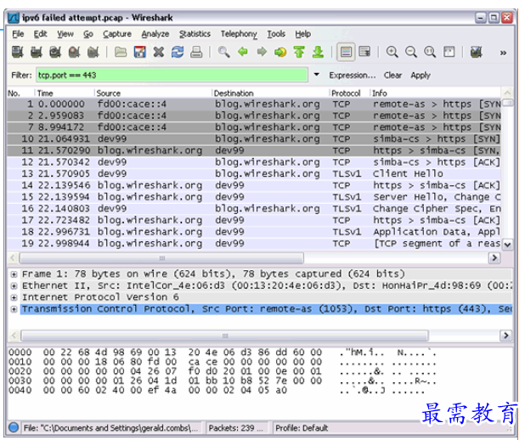Open the Tools menu

pos(276,34)
